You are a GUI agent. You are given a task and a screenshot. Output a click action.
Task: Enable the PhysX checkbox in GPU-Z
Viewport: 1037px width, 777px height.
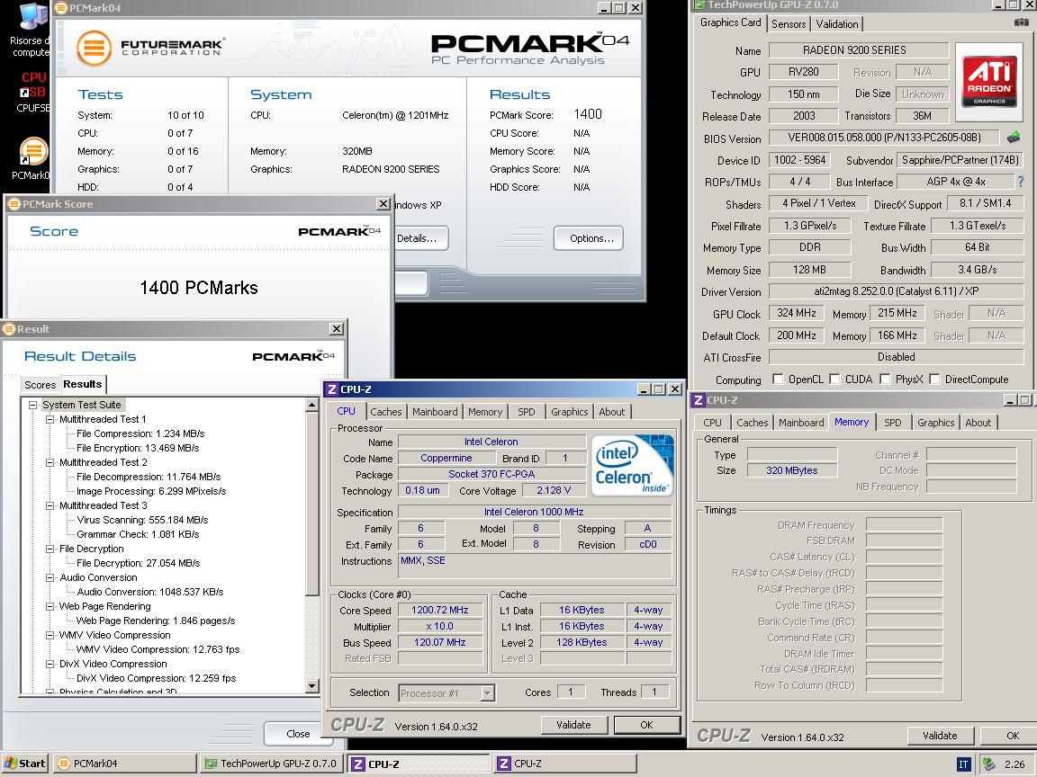pos(885,380)
